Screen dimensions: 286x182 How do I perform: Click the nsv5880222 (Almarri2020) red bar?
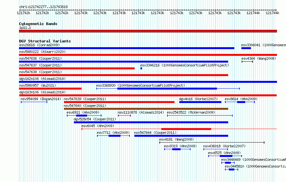[148, 55]
